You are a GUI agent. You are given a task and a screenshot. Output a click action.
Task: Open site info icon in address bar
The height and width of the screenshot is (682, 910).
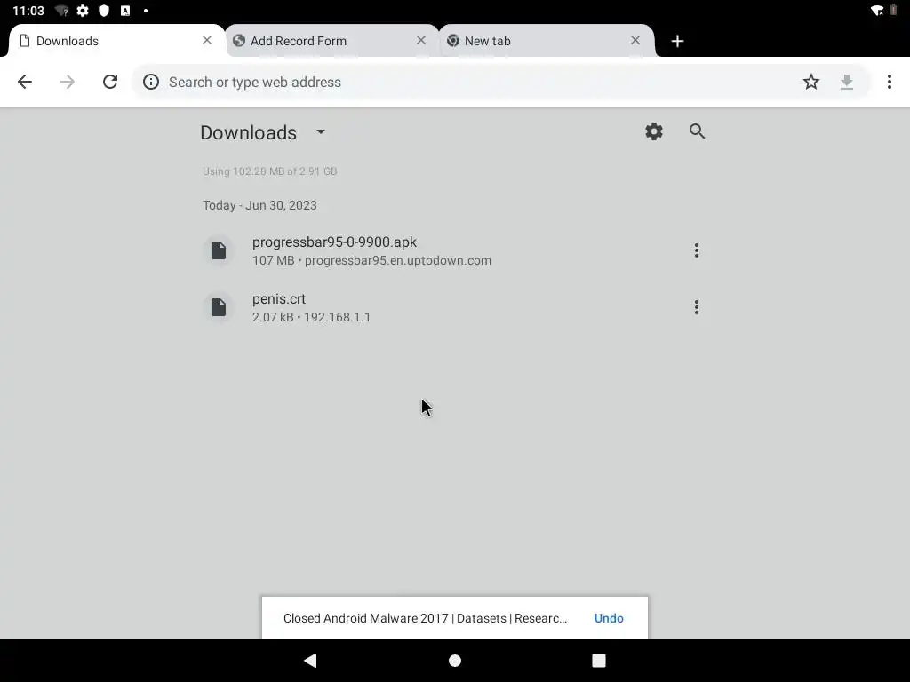[151, 82]
